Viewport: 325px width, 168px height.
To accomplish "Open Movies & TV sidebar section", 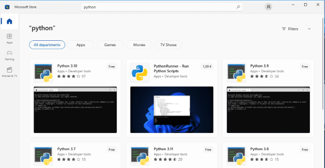I will pyautogui.click(x=10, y=72).
